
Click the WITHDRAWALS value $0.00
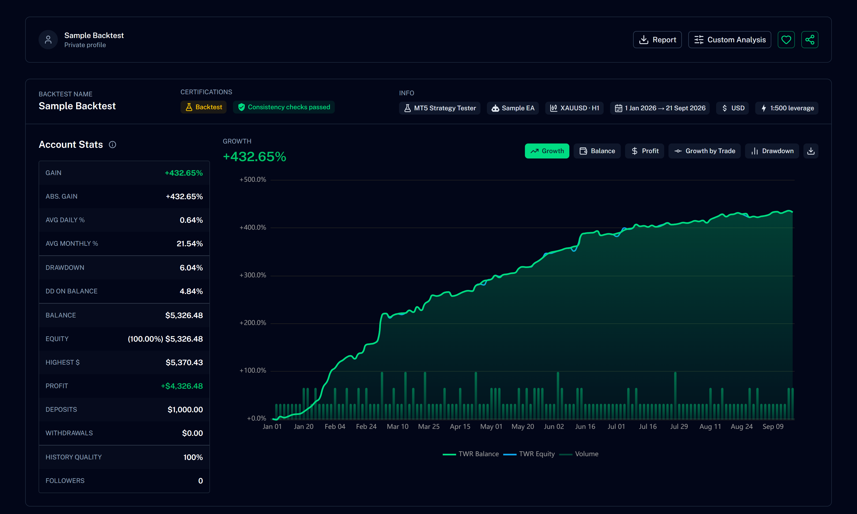pyautogui.click(x=193, y=433)
